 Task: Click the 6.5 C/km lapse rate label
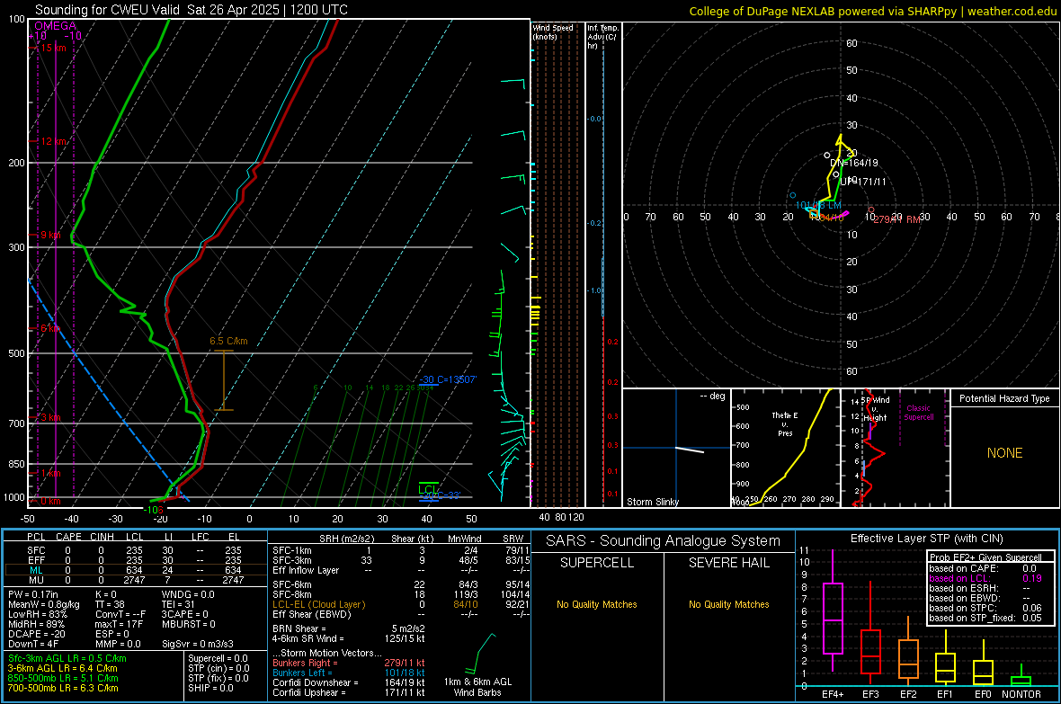pyautogui.click(x=228, y=341)
